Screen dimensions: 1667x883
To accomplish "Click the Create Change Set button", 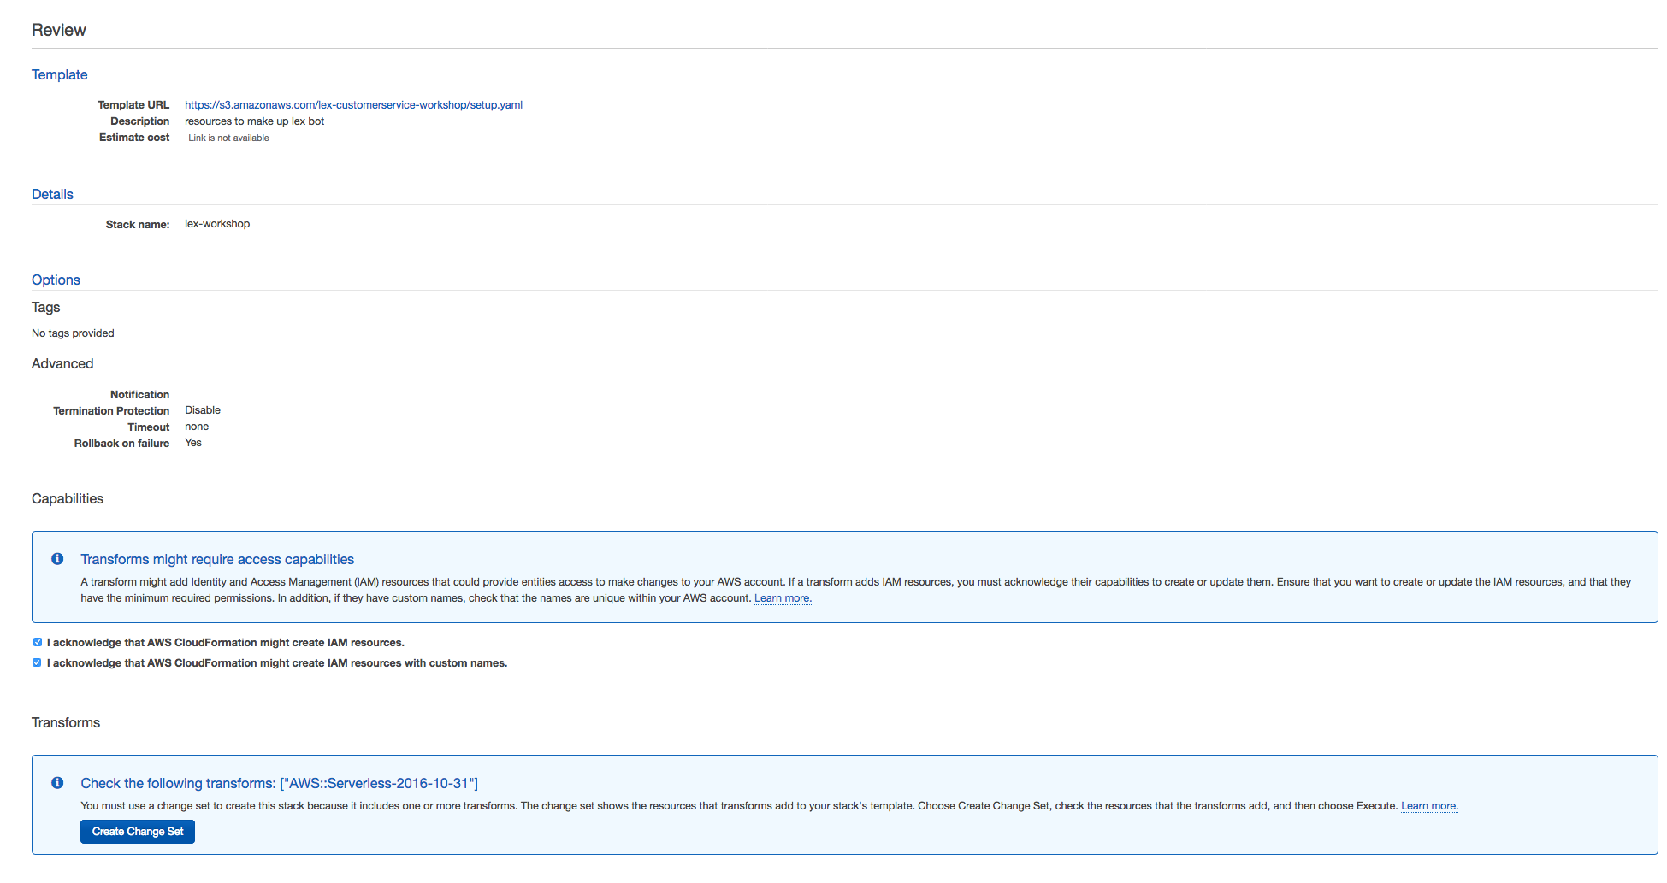I will (138, 832).
